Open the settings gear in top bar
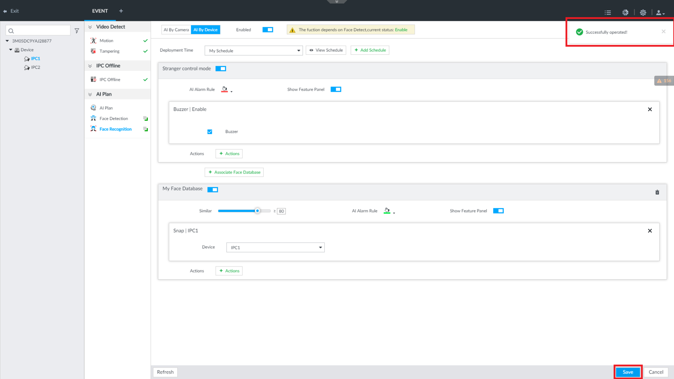Image resolution: width=674 pixels, height=379 pixels. click(643, 13)
